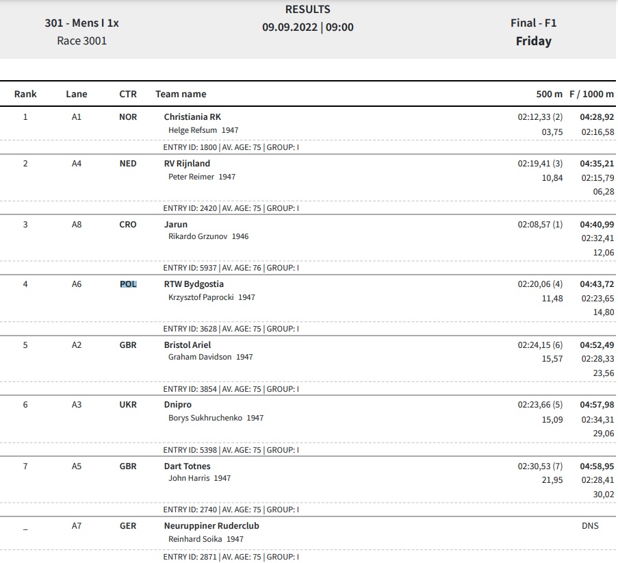Click the winning time 04:28,92
This screenshot has width=618, height=563.
[x=597, y=117]
